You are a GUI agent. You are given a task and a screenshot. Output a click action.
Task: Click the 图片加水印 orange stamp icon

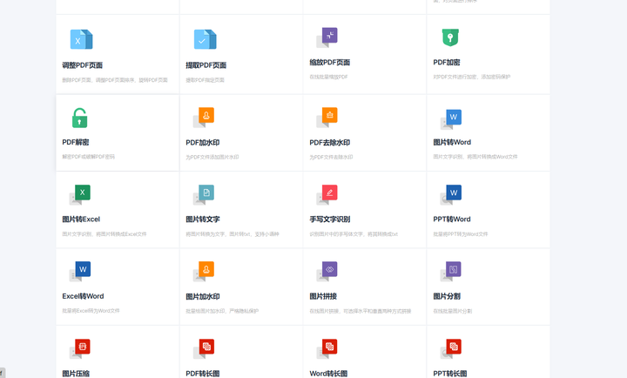[x=204, y=271]
